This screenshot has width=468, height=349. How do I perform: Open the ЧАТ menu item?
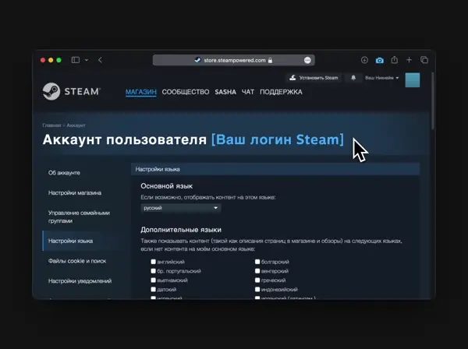(x=248, y=92)
